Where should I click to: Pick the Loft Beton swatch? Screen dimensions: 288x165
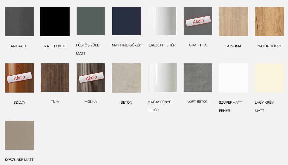(198, 77)
